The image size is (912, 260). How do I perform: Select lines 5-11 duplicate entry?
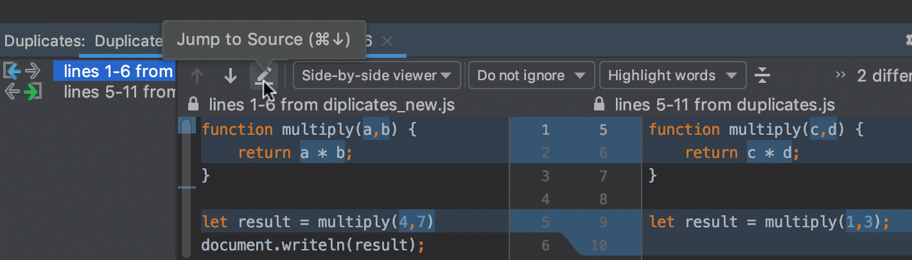[119, 92]
